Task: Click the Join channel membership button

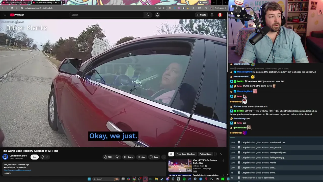Action: click(35, 157)
